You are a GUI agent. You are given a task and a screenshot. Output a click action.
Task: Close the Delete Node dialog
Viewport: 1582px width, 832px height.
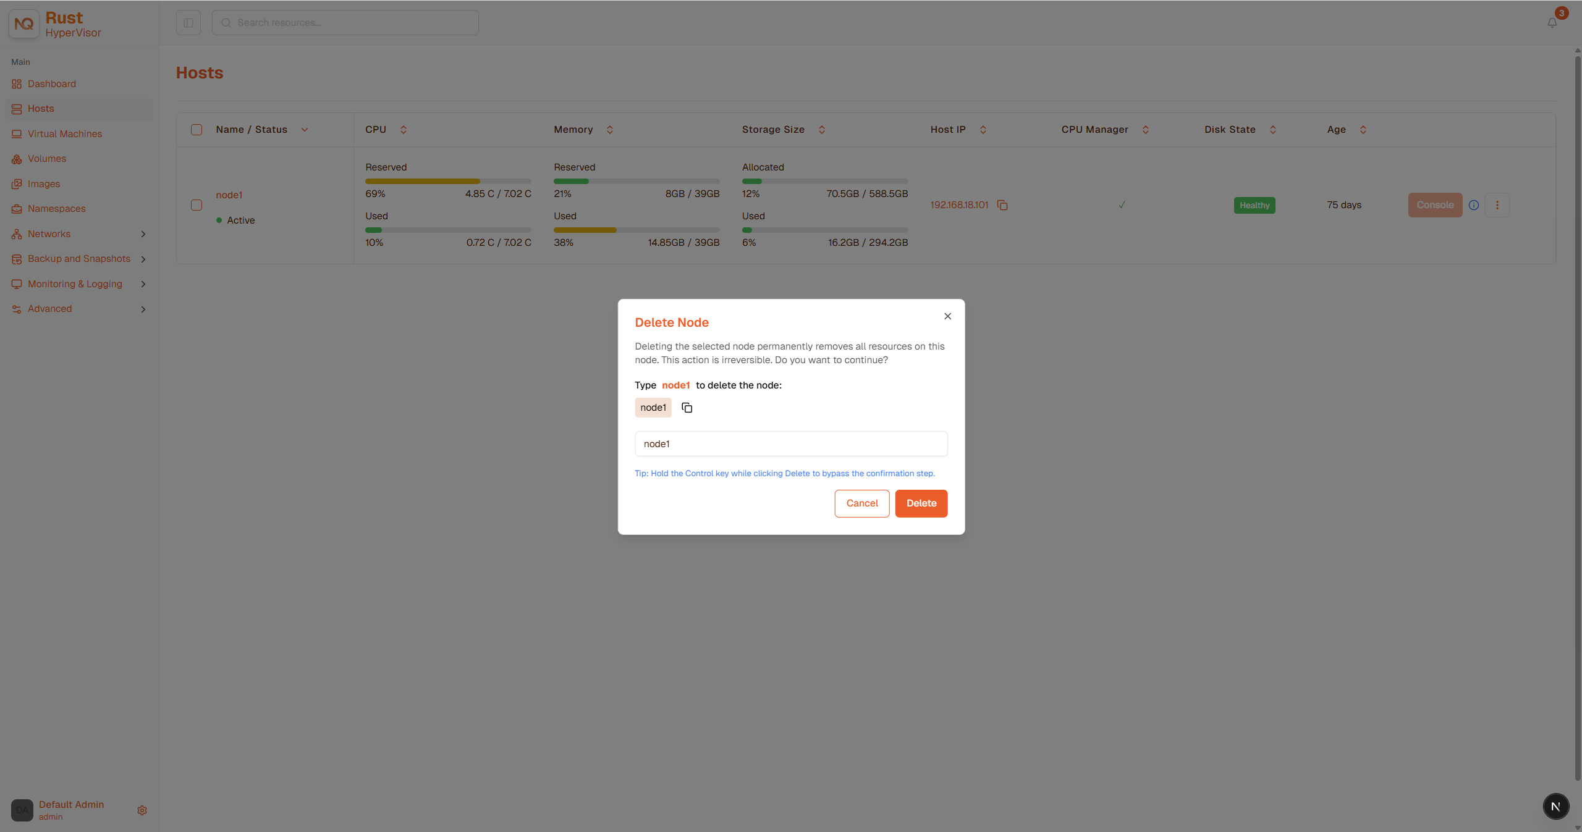(947, 316)
